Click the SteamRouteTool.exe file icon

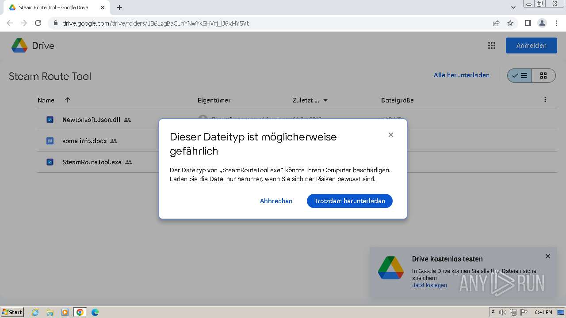tap(50, 162)
